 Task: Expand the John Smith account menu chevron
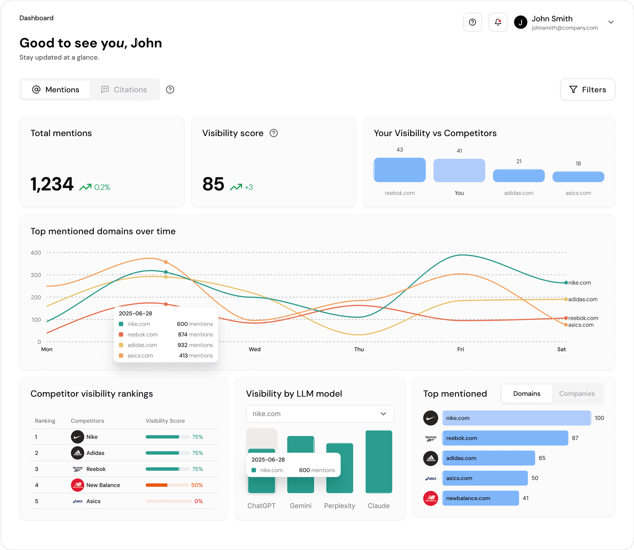click(x=610, y=22)
